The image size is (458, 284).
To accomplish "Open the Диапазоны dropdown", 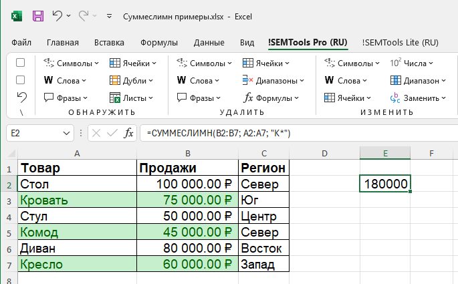I will 273,80.
